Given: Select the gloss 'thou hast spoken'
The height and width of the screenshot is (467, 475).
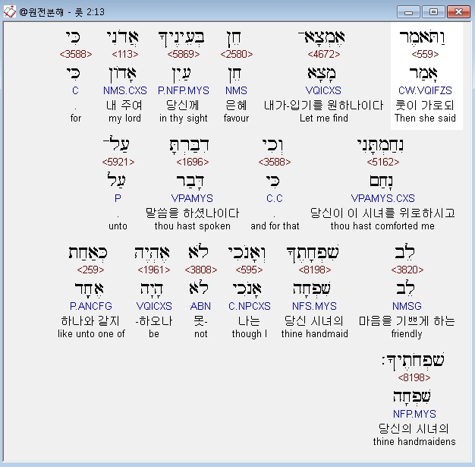Looking at the screenshot, I should tap(193, 226).
